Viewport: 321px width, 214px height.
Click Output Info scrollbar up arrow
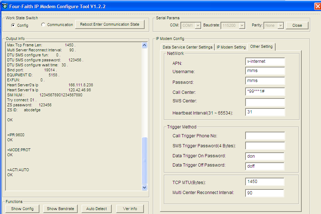(x=144, y=45)
